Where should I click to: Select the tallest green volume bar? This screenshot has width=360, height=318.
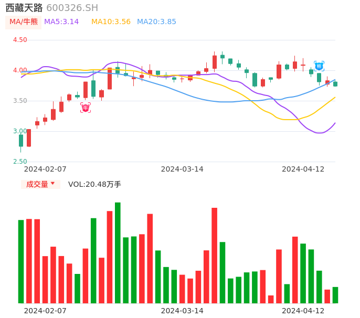click(118, 252)
